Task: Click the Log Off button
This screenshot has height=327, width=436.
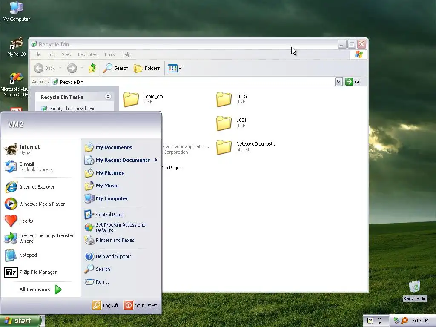Action: click(106, 305)
